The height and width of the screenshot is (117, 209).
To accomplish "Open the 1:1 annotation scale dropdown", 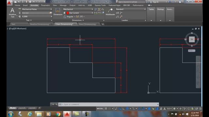I will pos(169,109).
